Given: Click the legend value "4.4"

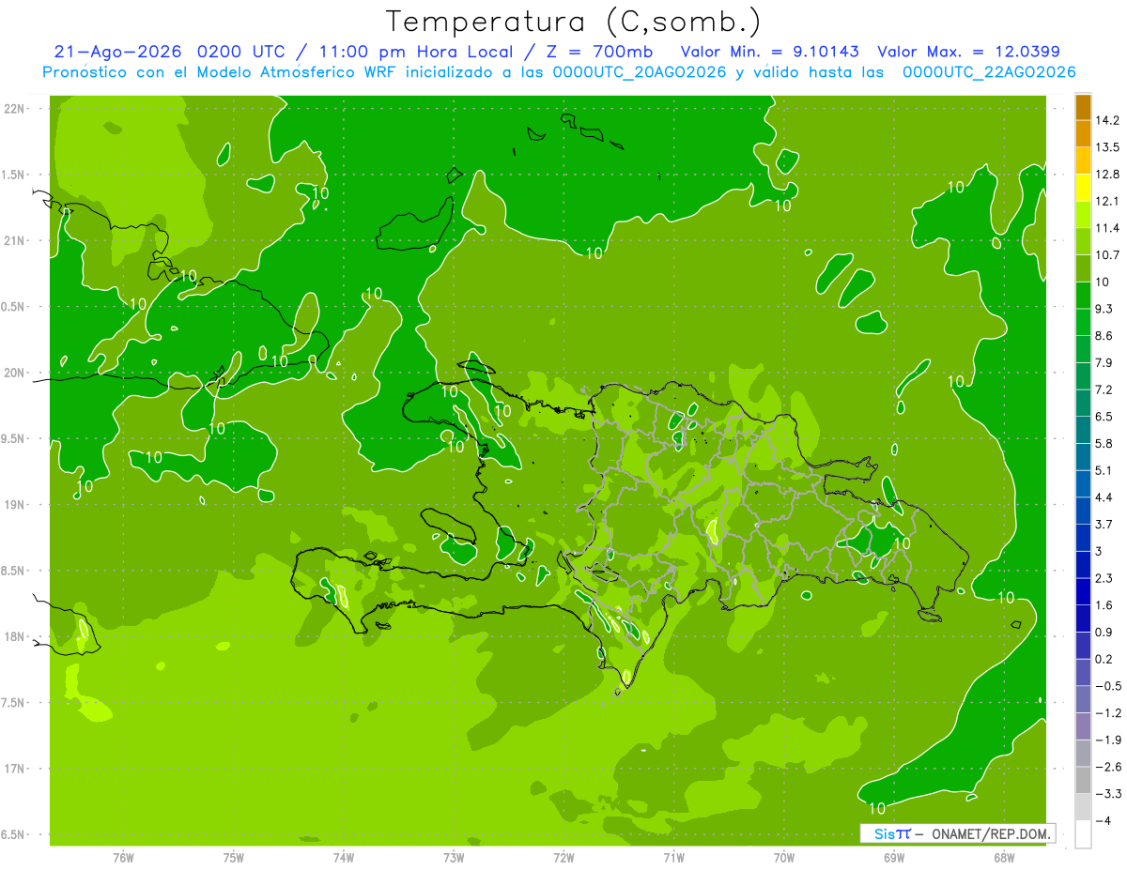Looking at the screenshot, I should [1104, 497].
